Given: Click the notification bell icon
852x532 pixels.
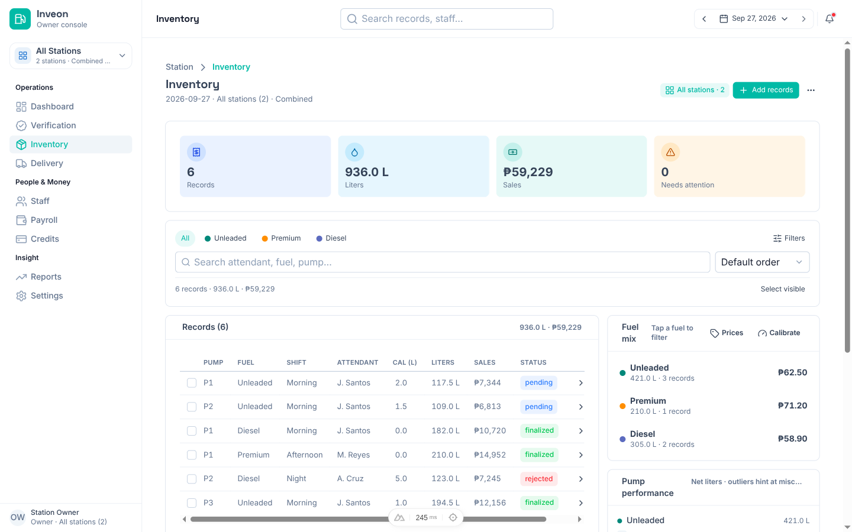Looking at the screenshot, I should coord(830,19).
